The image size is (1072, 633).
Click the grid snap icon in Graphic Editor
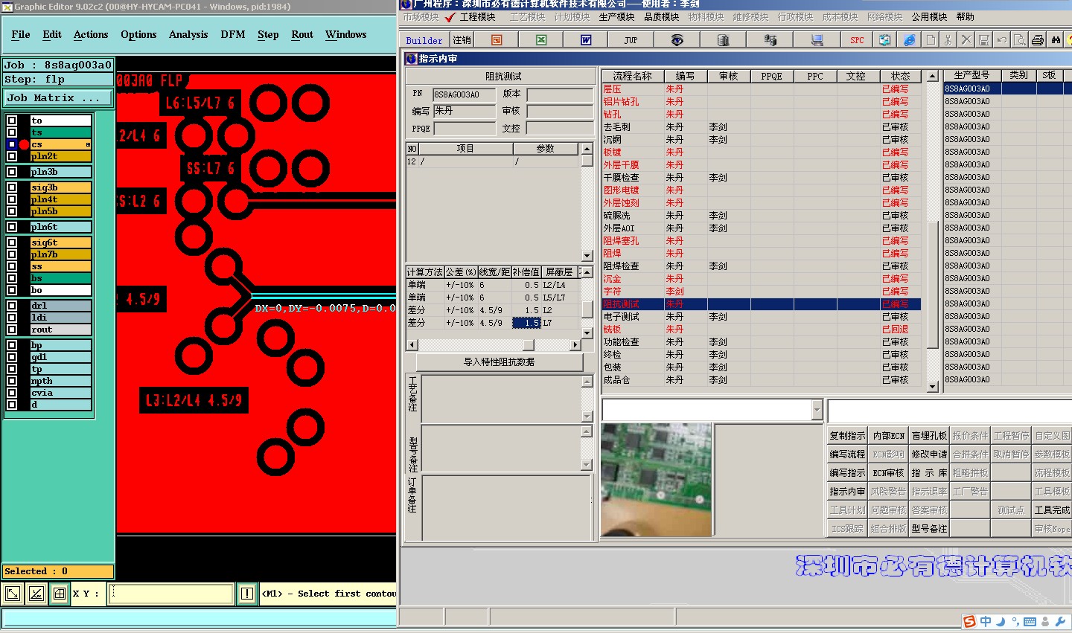point(60,594)
